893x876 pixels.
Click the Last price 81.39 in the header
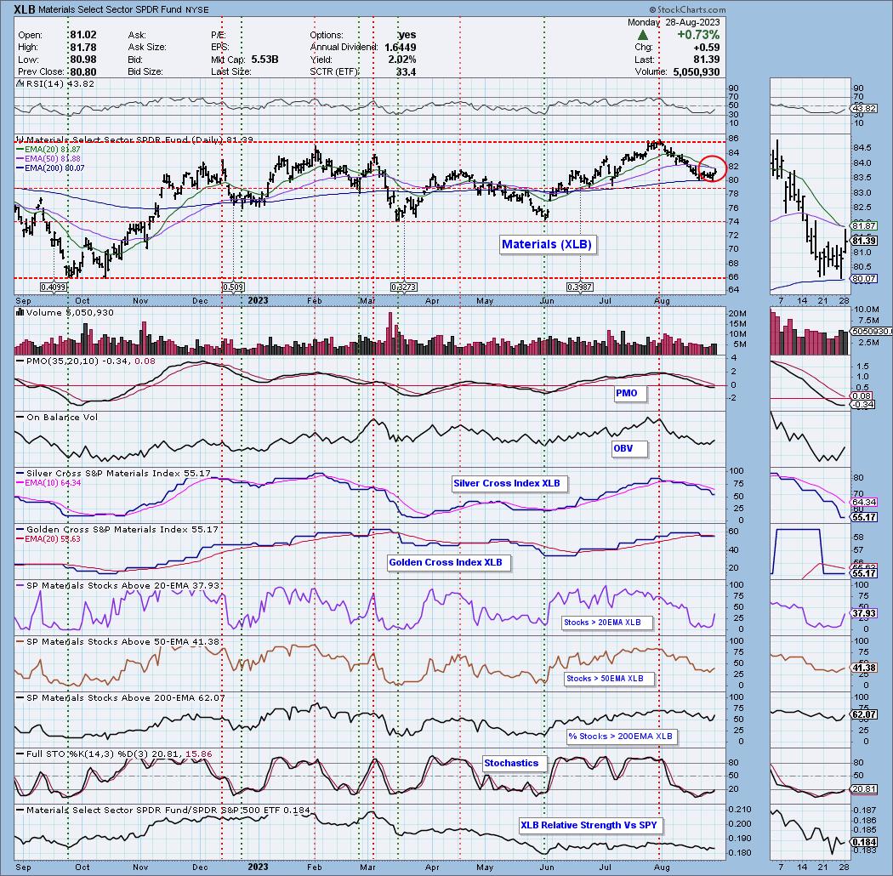(706, 60)
